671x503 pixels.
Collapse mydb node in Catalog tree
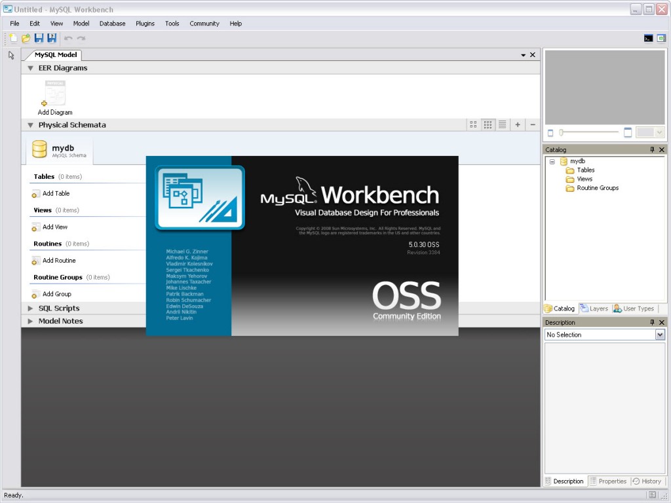[x=552, y=162]
